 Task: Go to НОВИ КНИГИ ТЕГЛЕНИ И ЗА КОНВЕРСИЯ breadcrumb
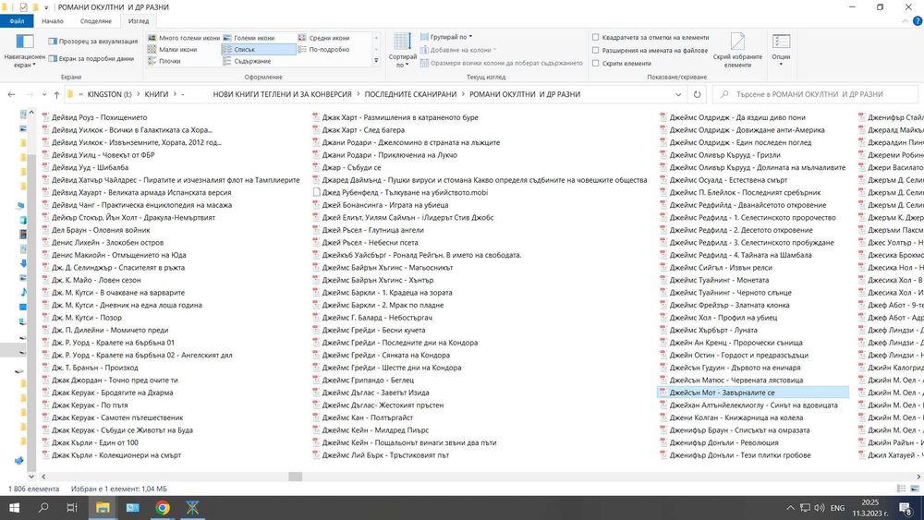(x=282, y=94)
